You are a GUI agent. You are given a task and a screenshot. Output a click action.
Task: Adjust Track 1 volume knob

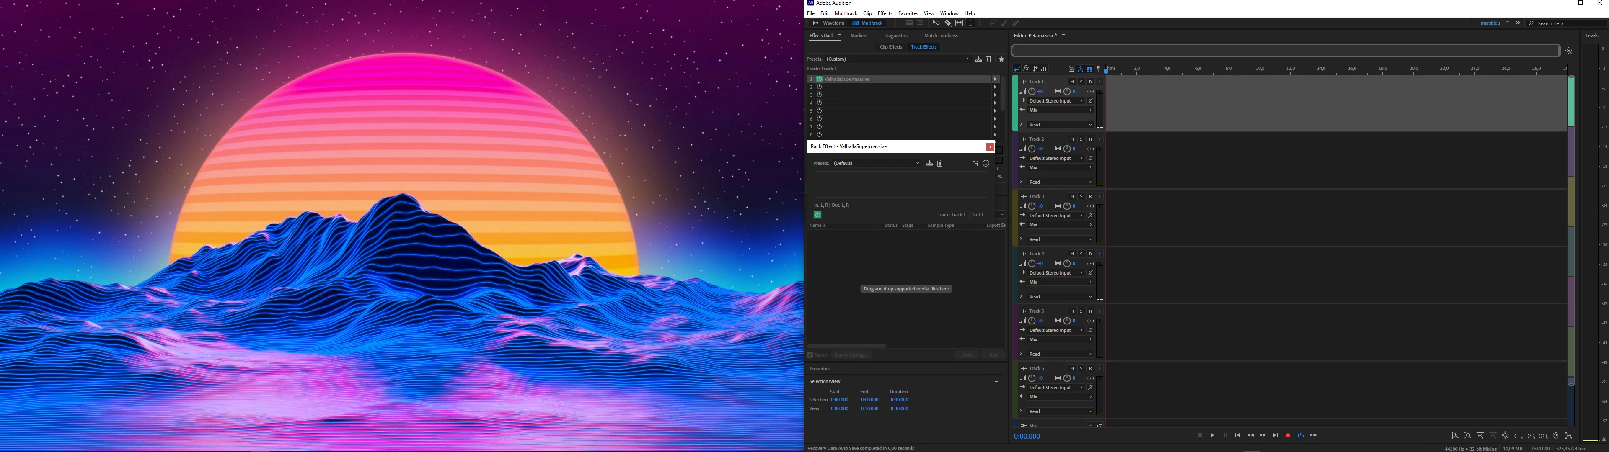pos(1032,92)
